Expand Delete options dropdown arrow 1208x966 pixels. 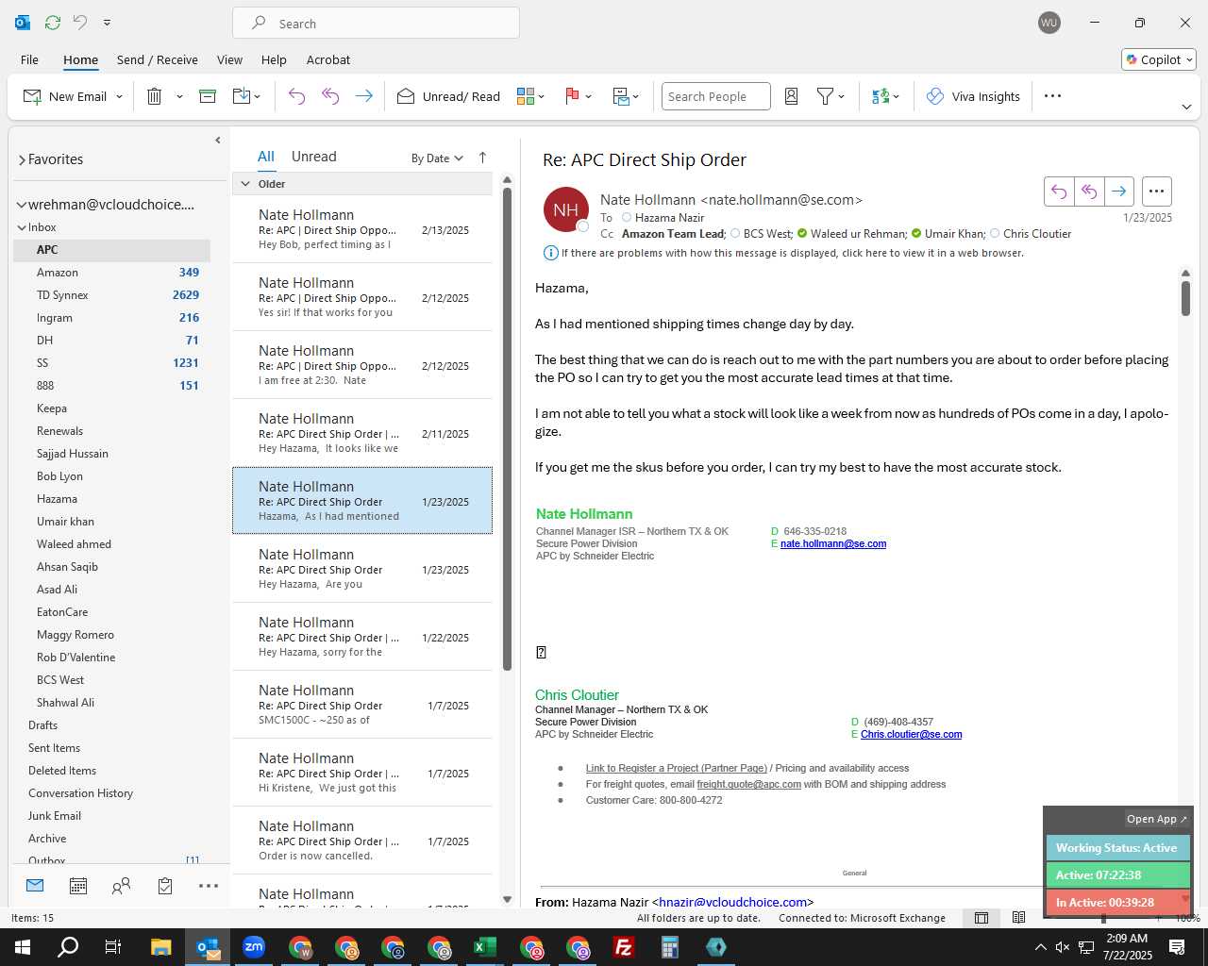pyautogui.click(x=179, y=96)
